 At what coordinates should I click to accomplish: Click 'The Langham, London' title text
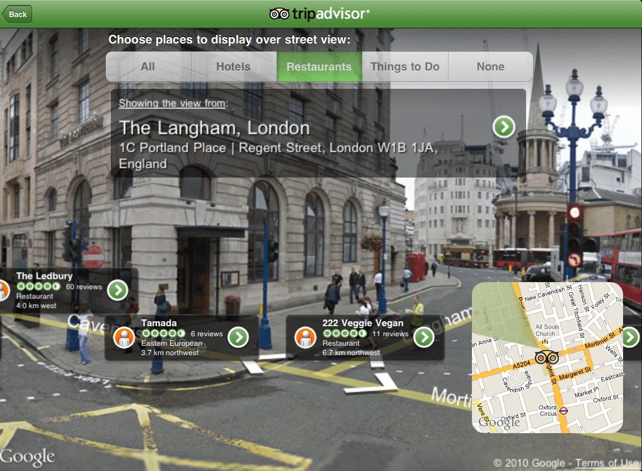pyautogui.click(x=214, y=128)
